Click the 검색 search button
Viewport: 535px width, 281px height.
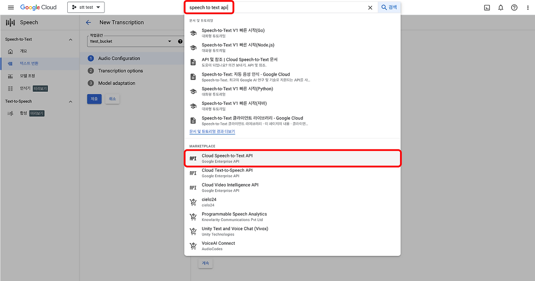pyautogui.click(x=389, y=8)
